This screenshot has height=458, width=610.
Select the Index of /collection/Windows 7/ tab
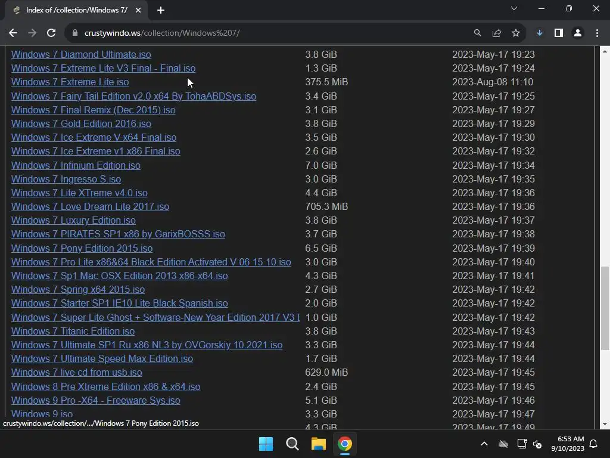click(76, 10)
